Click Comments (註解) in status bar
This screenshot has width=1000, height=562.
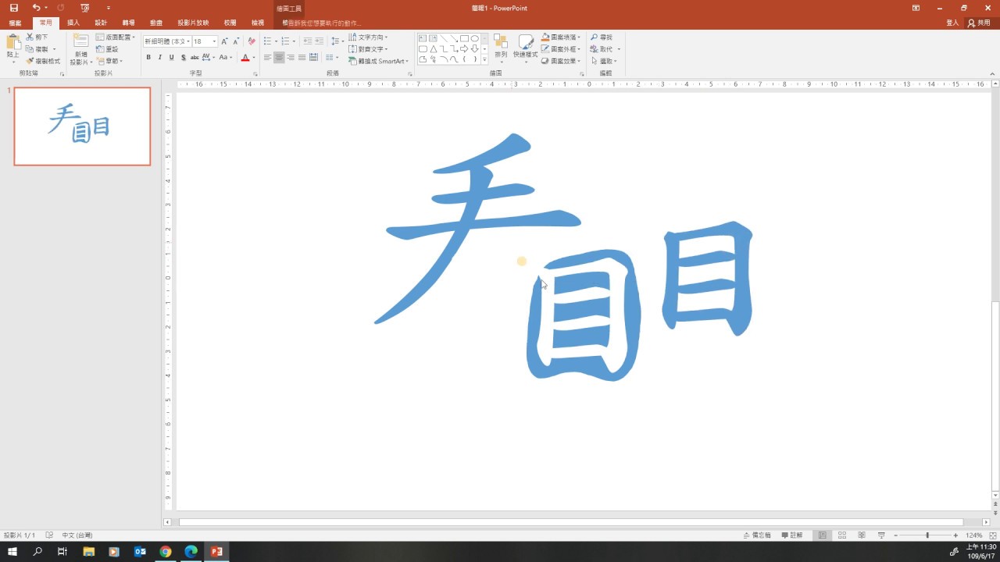[x=791, y=535]
